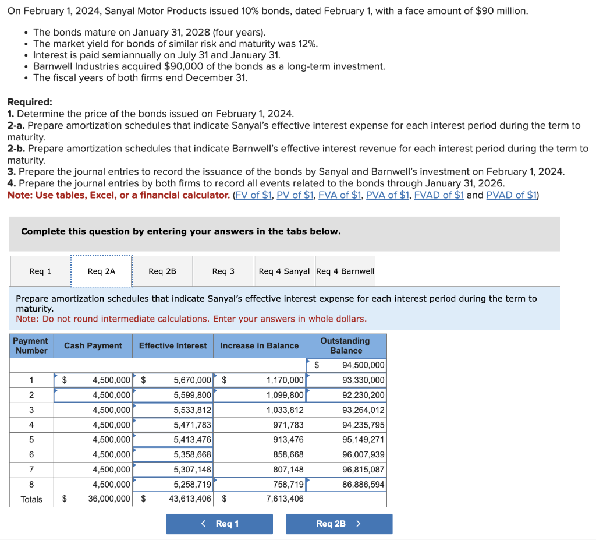The image size is (596, 540).
Task: Edit payment 1 outstanding balance 93,330,000
Action: [x=346, y=380]
